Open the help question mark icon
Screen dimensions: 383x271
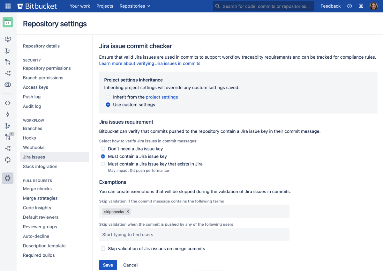349,6
